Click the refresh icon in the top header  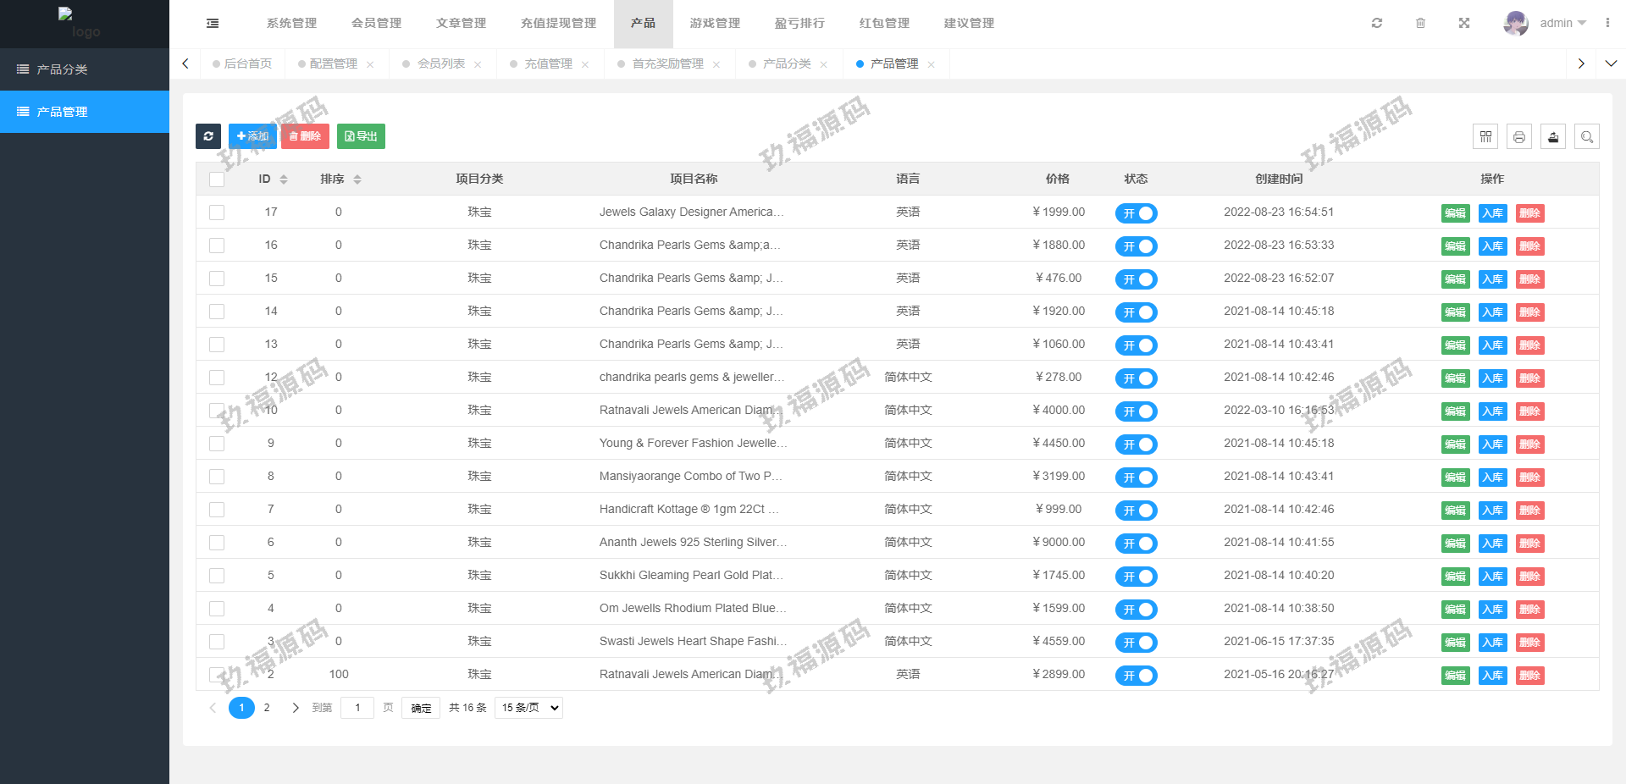click(1377, 24)
